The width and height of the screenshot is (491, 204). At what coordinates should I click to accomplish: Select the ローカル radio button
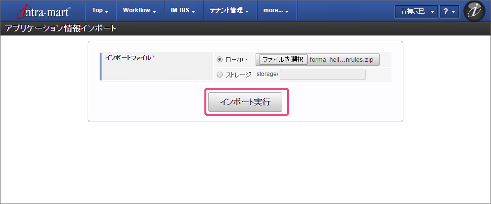220,59
